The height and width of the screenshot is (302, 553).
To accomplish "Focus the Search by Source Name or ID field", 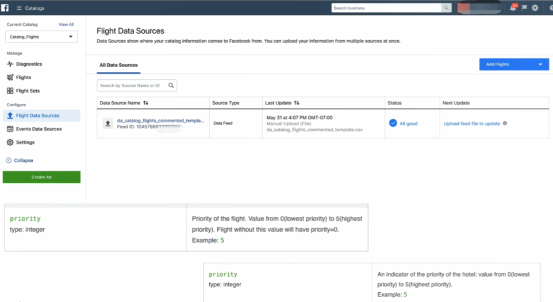I will (x=137, y=86).
